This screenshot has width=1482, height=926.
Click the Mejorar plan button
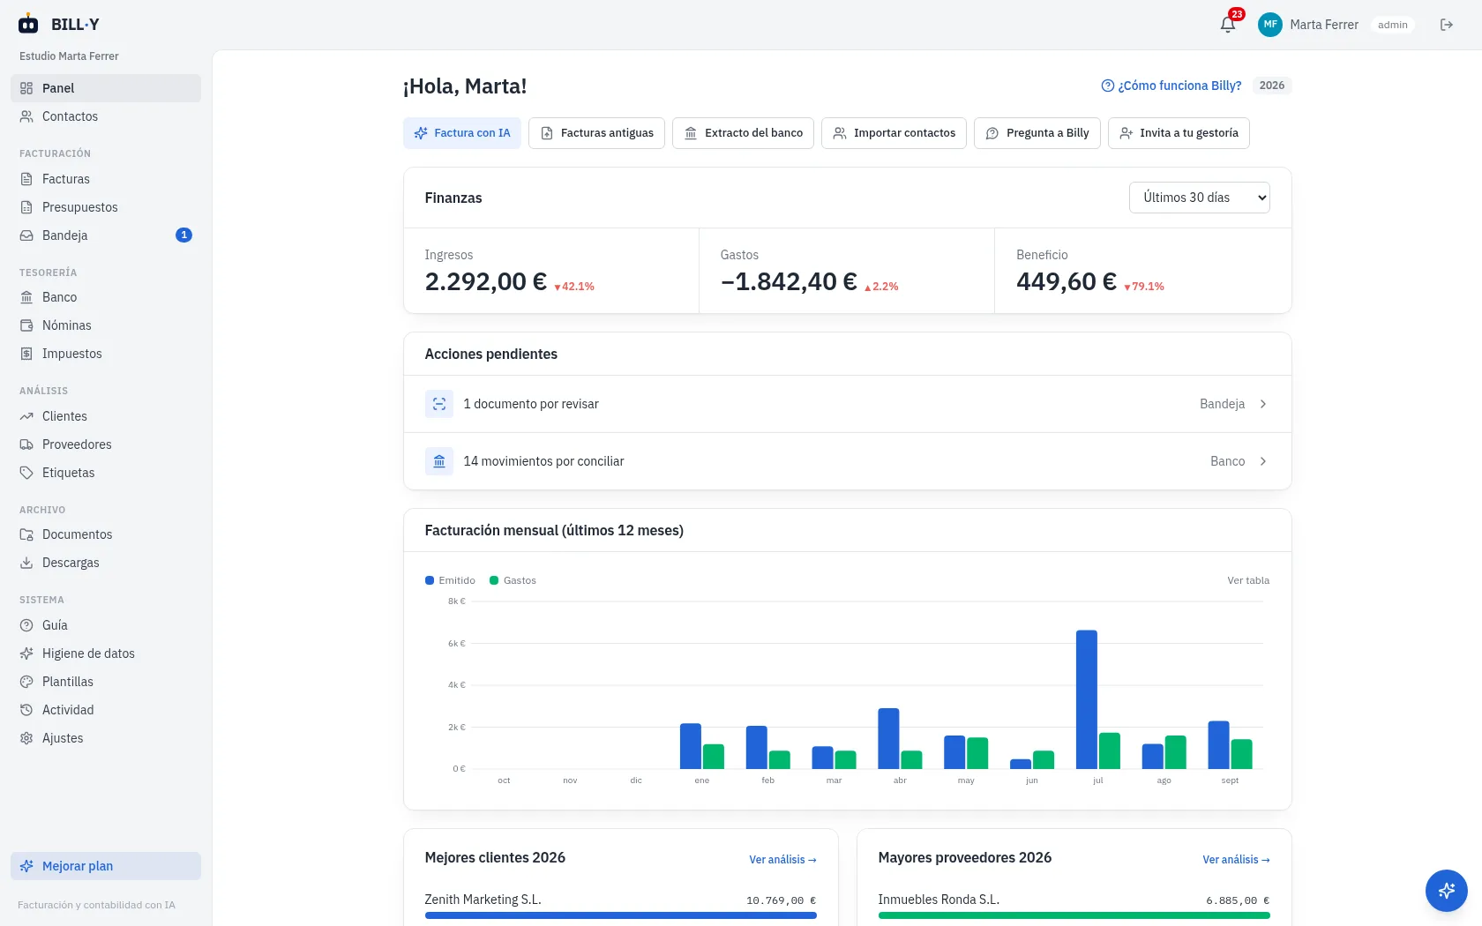point(106,866)
